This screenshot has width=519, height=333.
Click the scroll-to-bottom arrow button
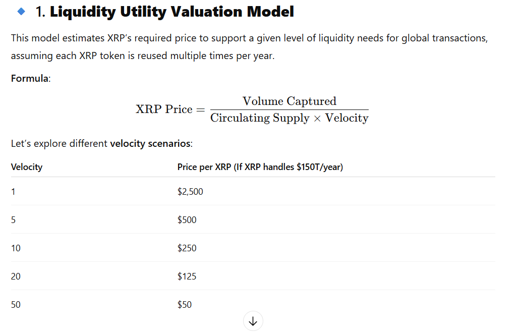[253, 321]
